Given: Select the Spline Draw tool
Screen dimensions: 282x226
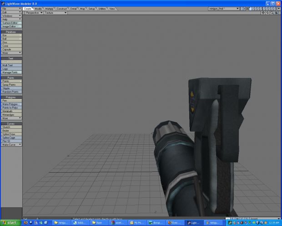Looking at the screenshot, I should pos(11,134).
